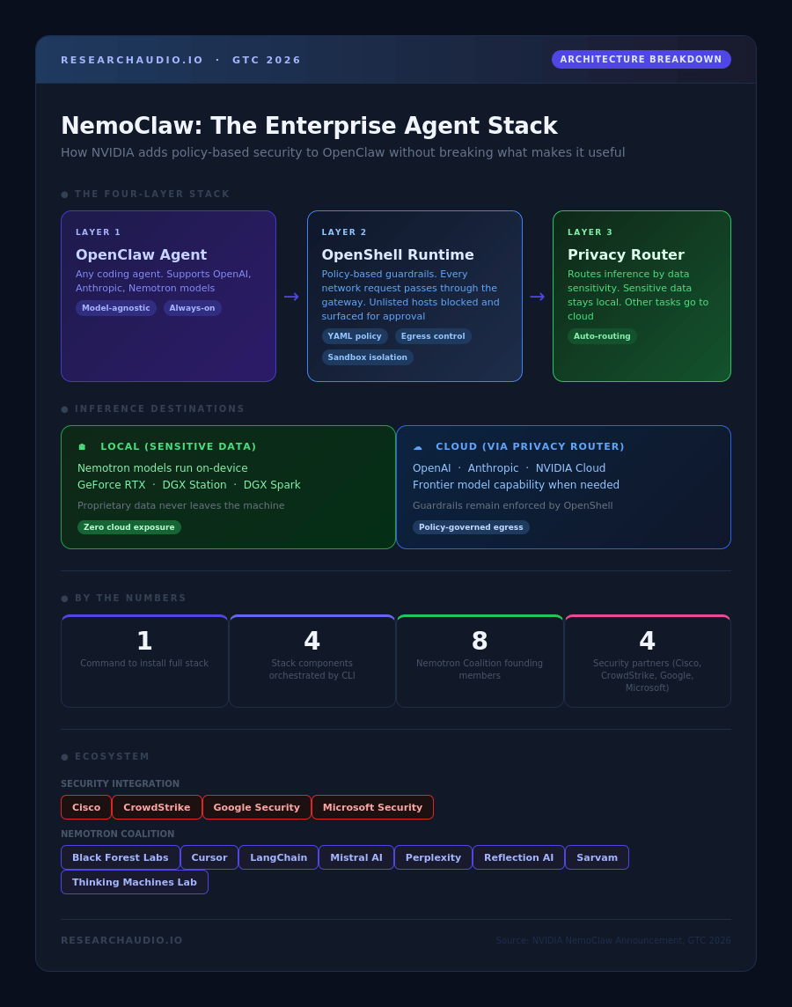Select the Microsoft Security chip

373,807
